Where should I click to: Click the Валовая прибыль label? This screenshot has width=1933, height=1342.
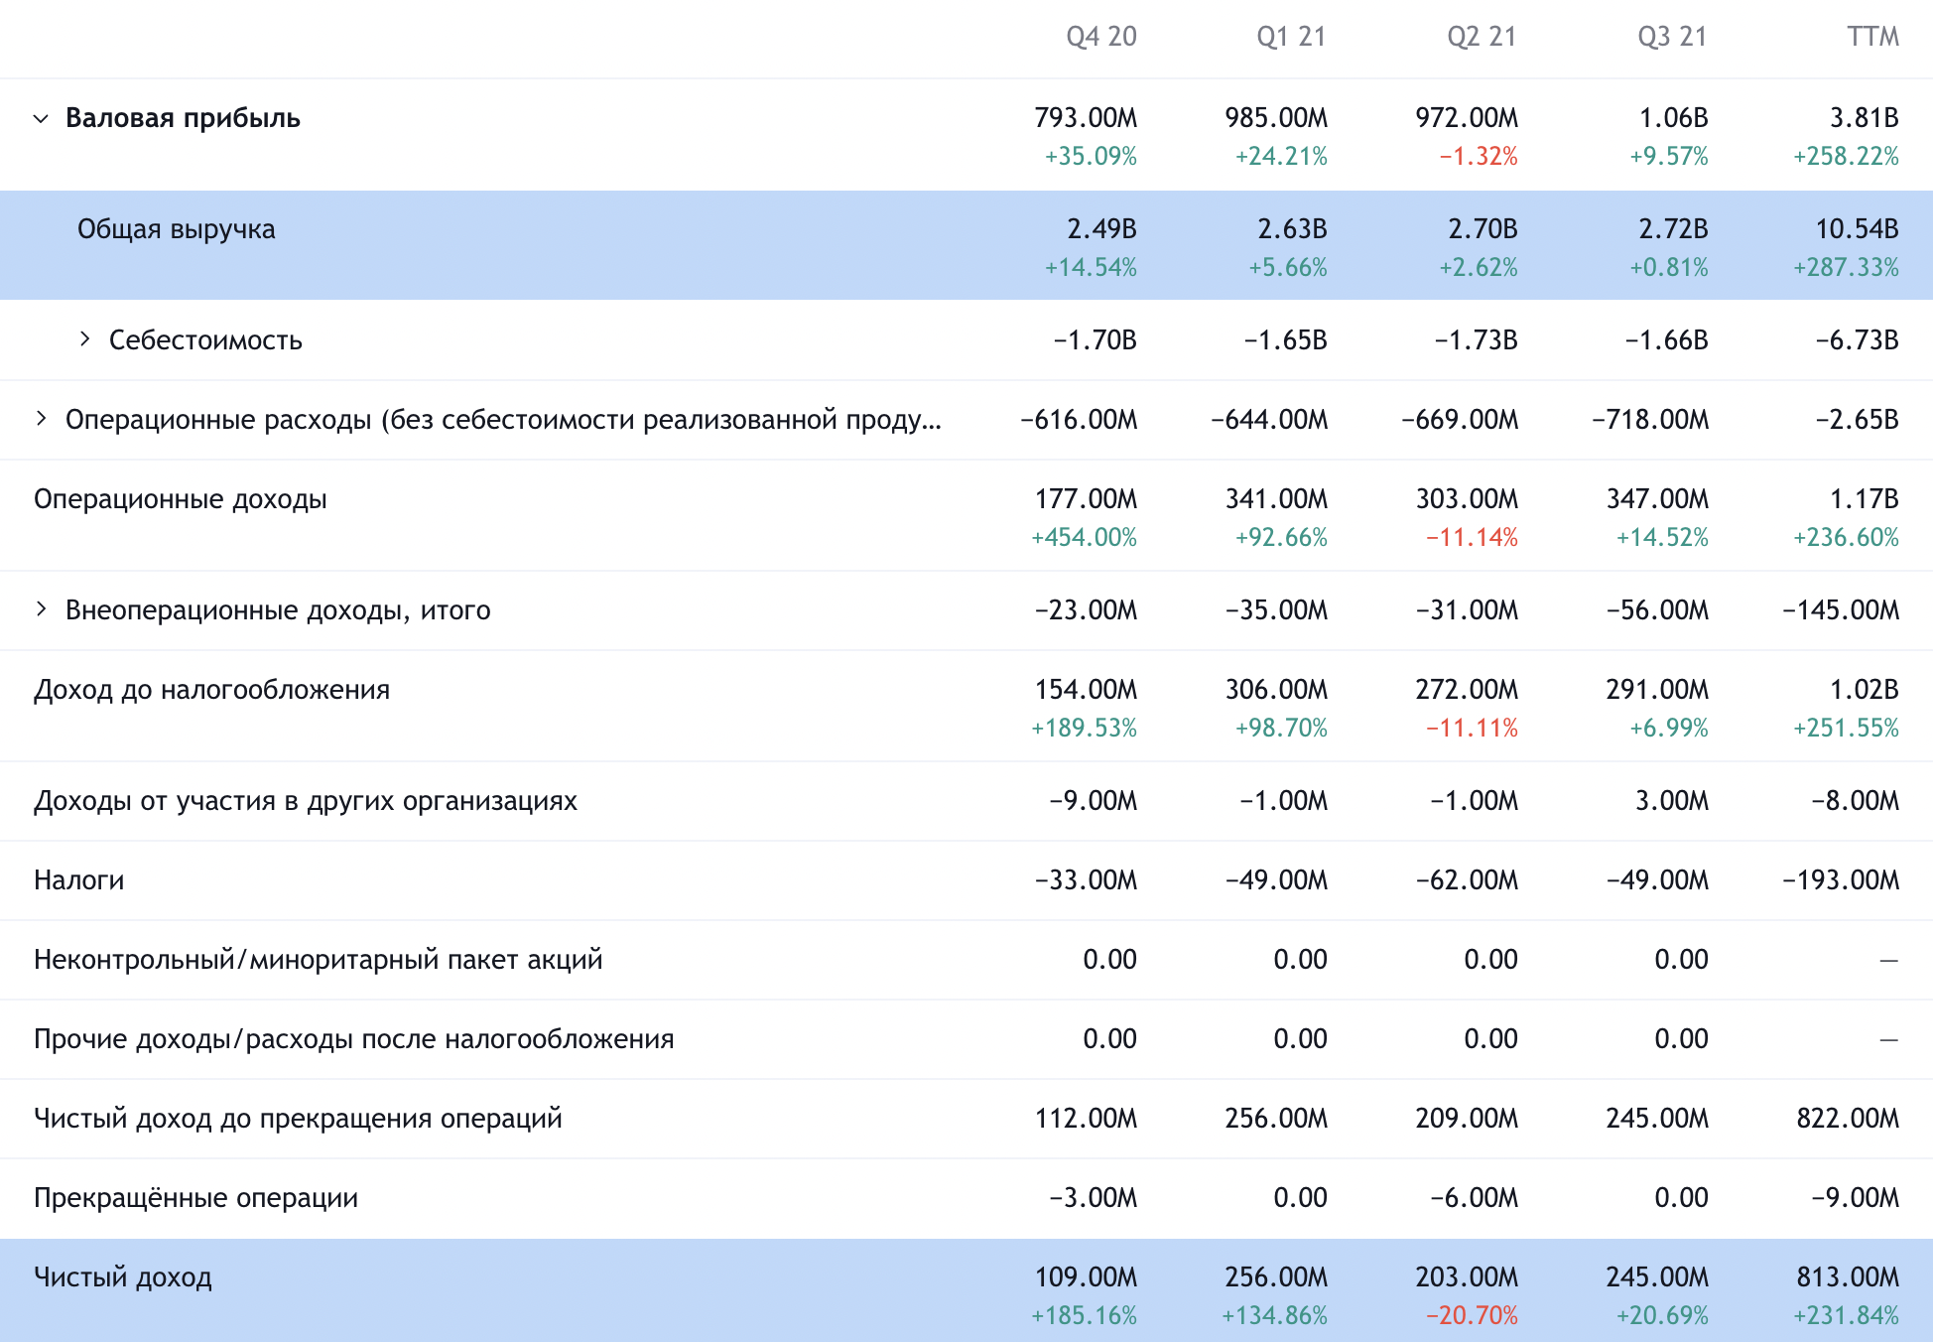click(183, 118)
